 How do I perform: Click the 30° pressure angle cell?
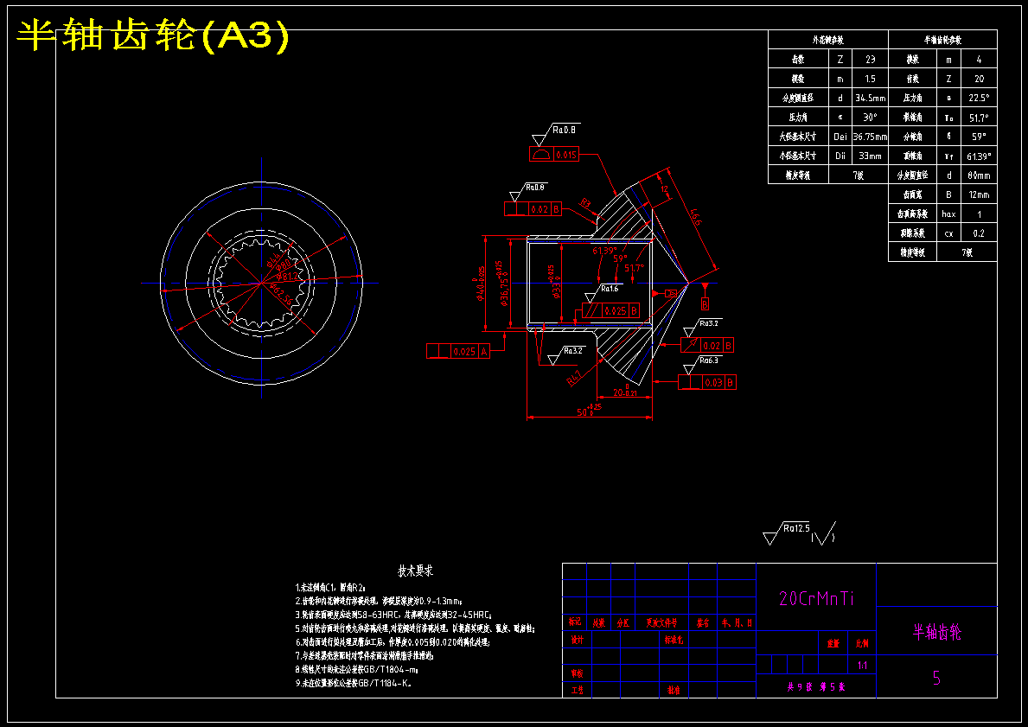click(x=870, y=118)
